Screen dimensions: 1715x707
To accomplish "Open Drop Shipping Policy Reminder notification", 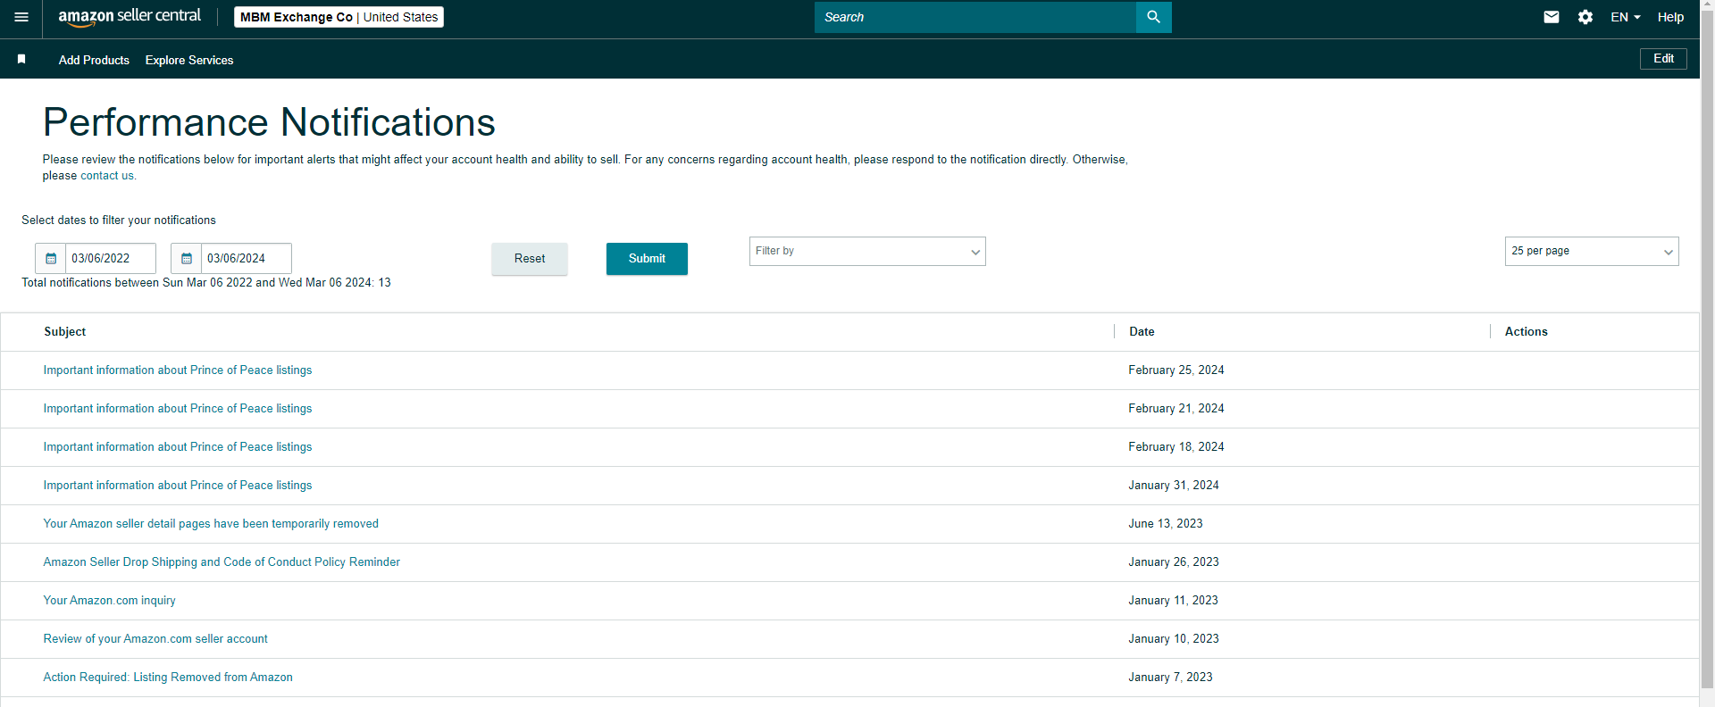I will [x=222, y=562].
